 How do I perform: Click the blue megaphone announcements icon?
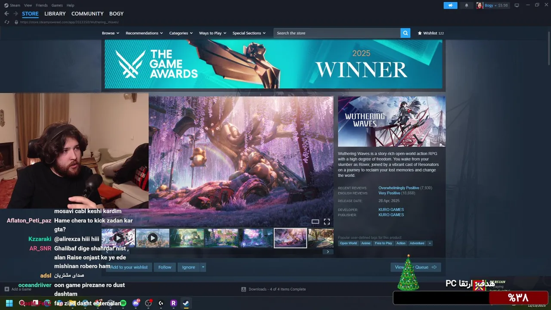tap(450, 5)
